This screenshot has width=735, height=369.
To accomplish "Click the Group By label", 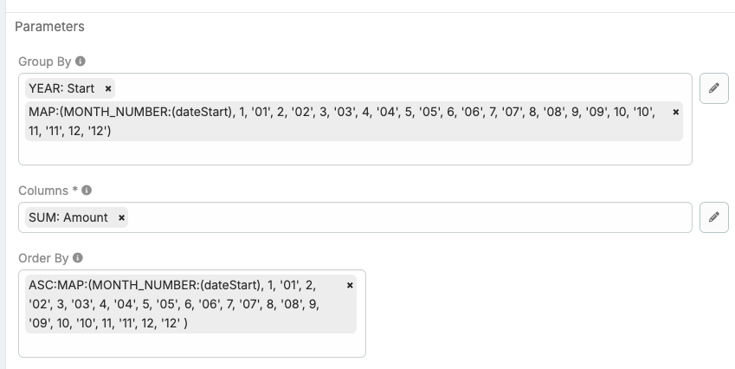I will 44,61.
